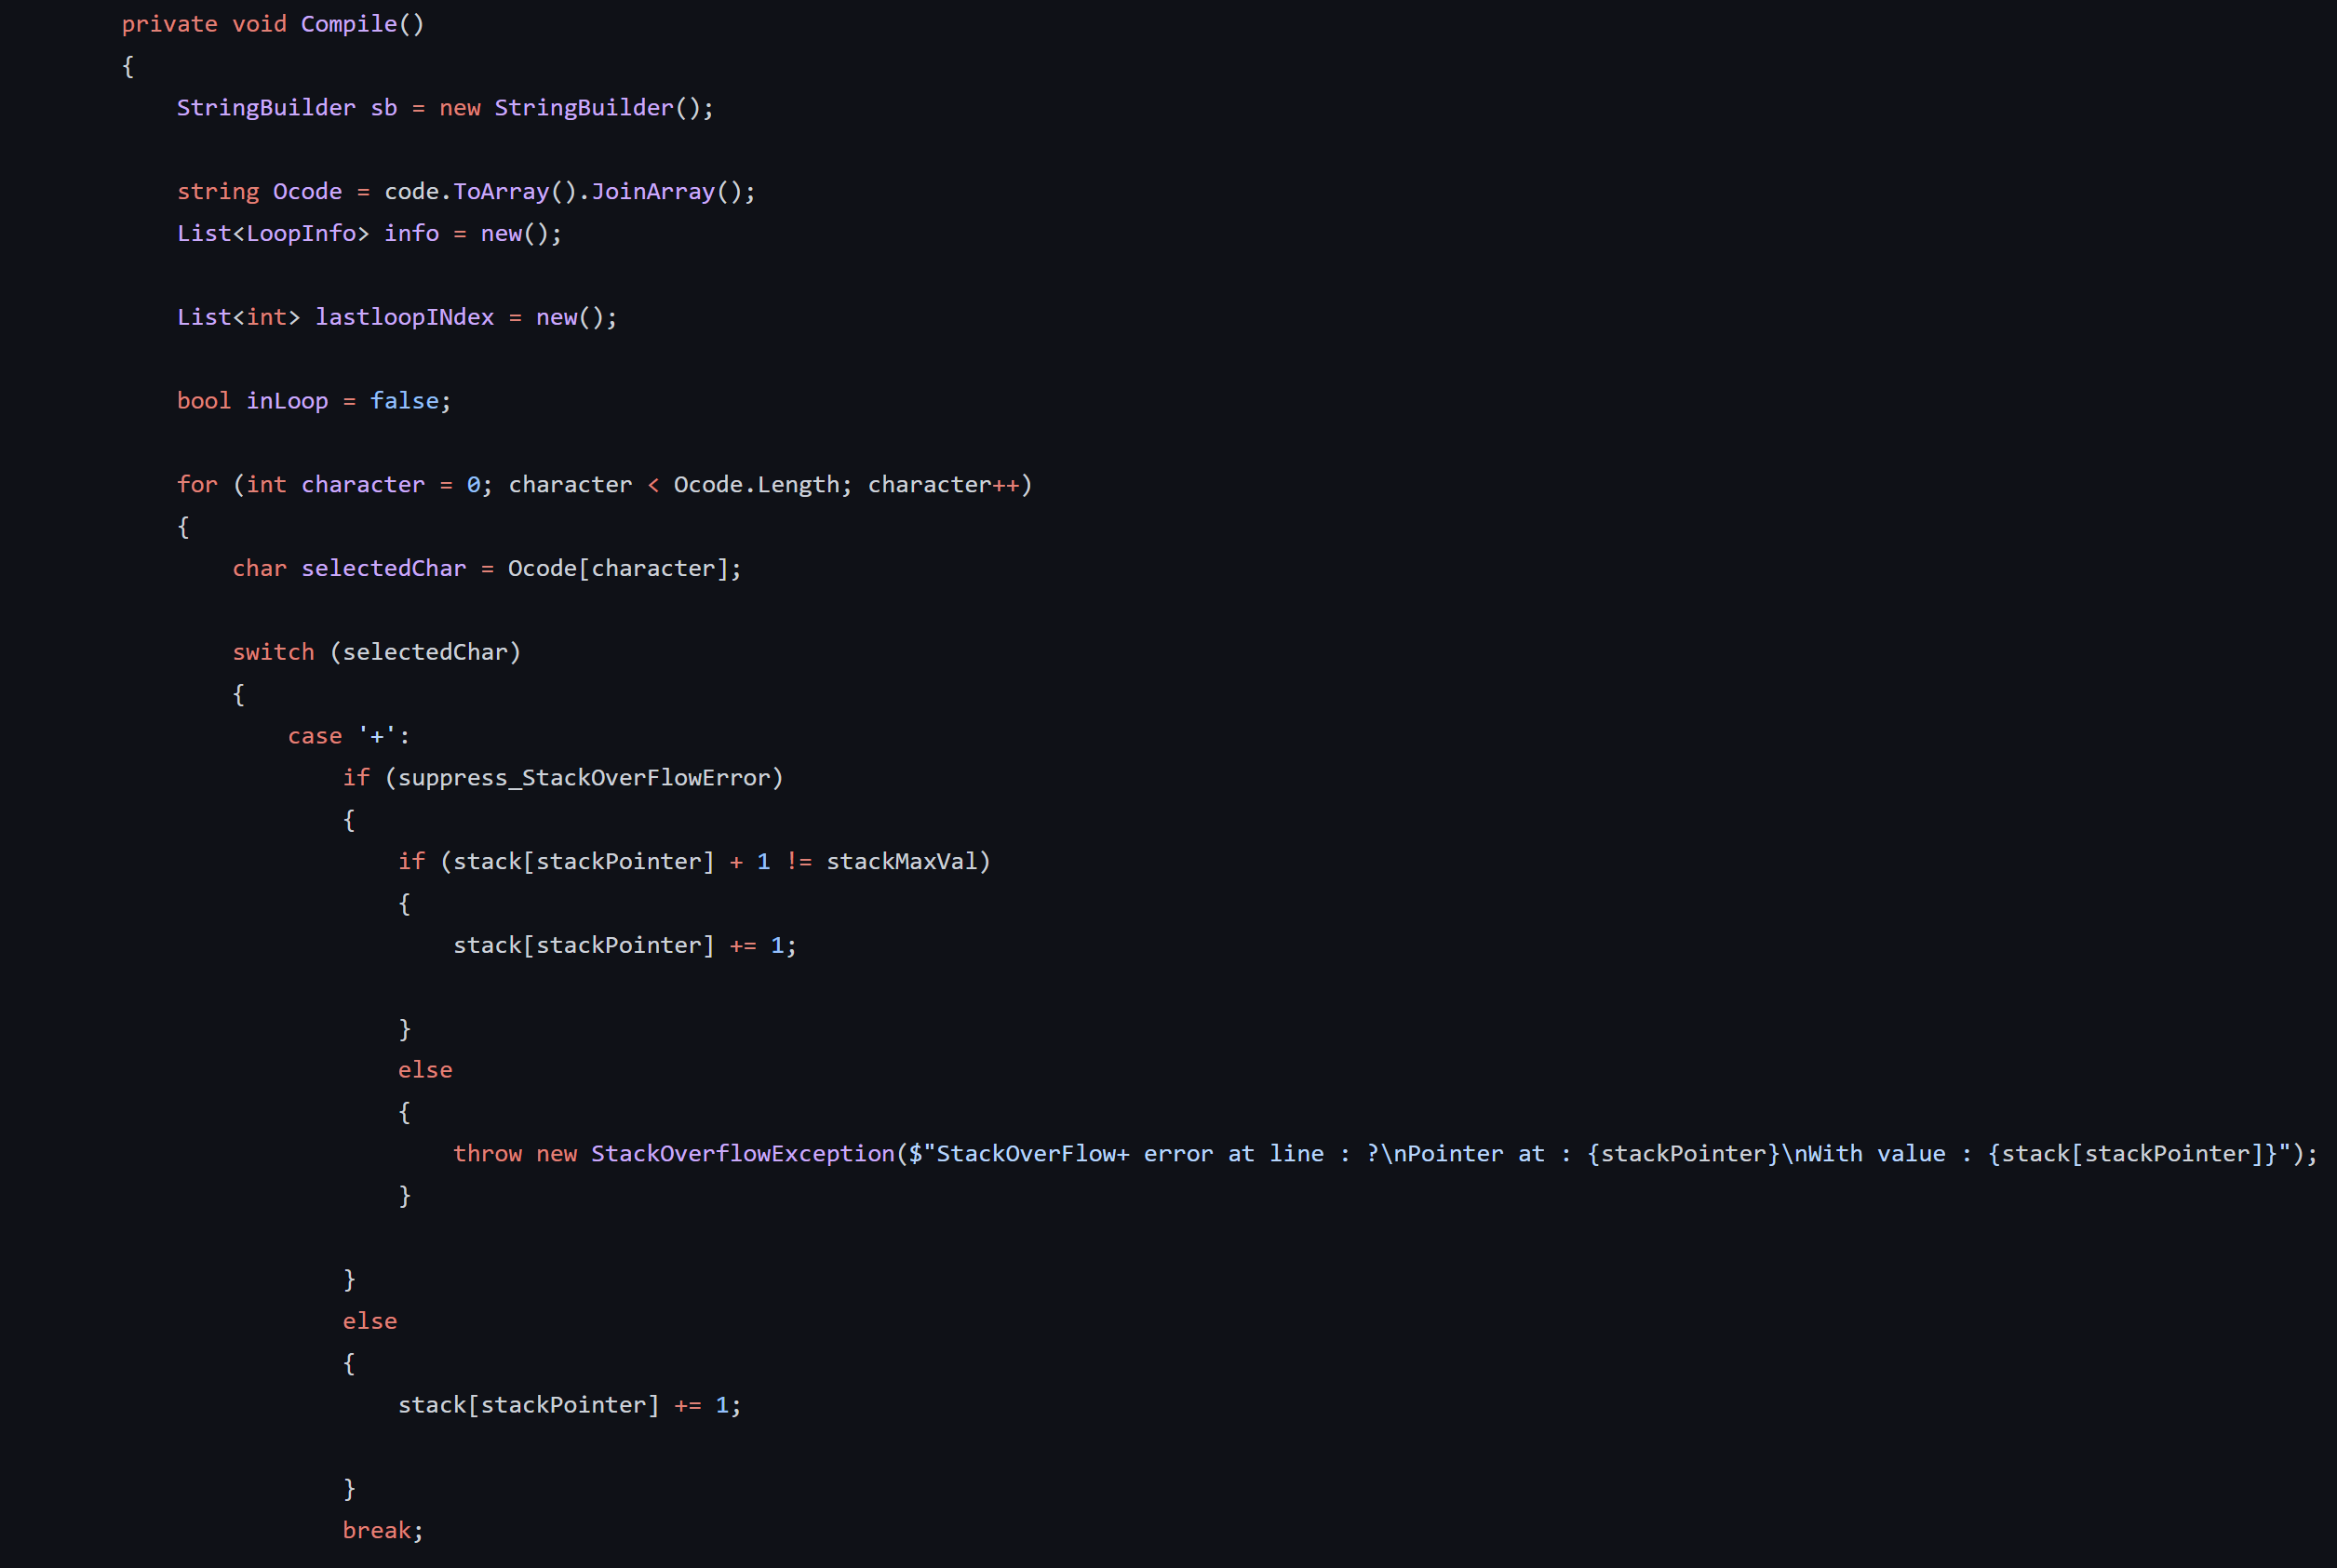
Task: Click 'char selectedChar = Ocode[character];' line
Action: tap(487, 568)
